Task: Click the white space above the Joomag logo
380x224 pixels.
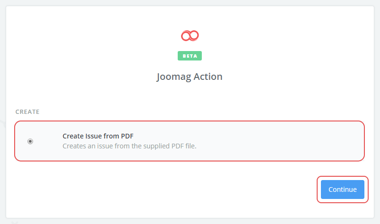Action: click(x=190, y=17)
